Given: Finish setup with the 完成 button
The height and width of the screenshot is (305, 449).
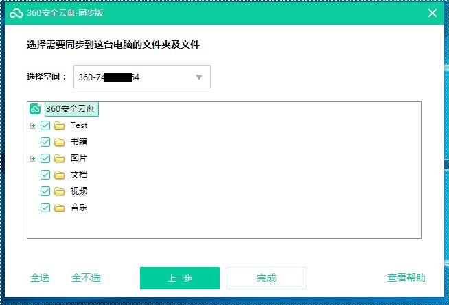Looking at the screenshot, I should [266, 278].
